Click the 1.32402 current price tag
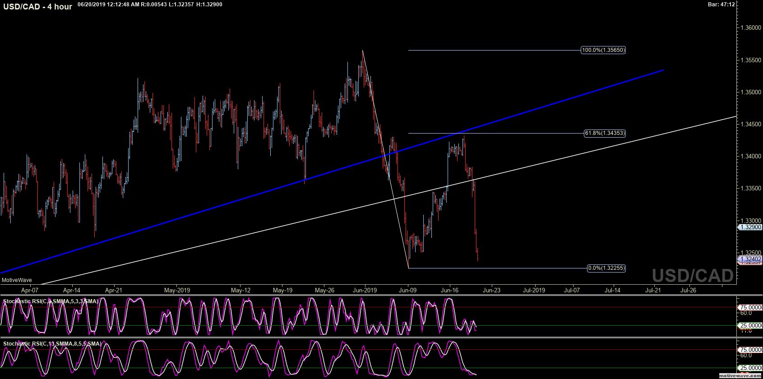 pyautogui.click(x=750, y=259)
